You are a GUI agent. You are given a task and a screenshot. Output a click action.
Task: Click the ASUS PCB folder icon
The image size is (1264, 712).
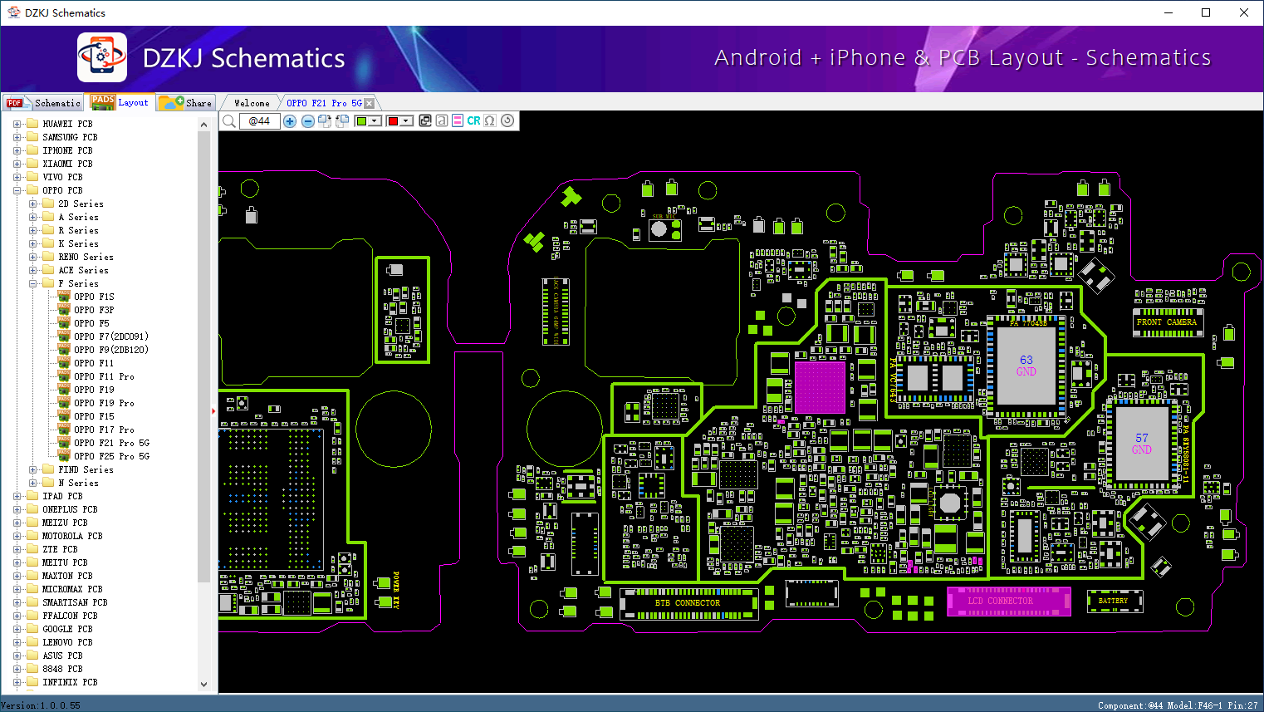(x=32, y=656)
